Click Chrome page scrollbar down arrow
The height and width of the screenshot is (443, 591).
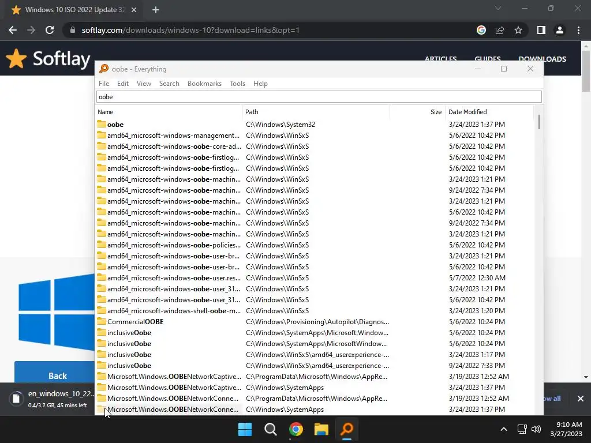pyautogui.click(x=586, y=377)
